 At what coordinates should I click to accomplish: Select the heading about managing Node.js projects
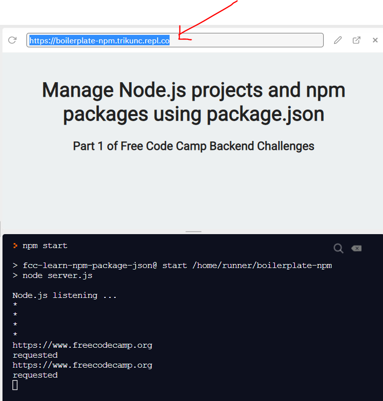tap(193, 102)
